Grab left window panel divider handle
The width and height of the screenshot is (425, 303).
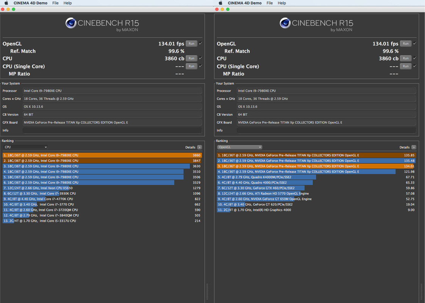[x=207, y=292]
